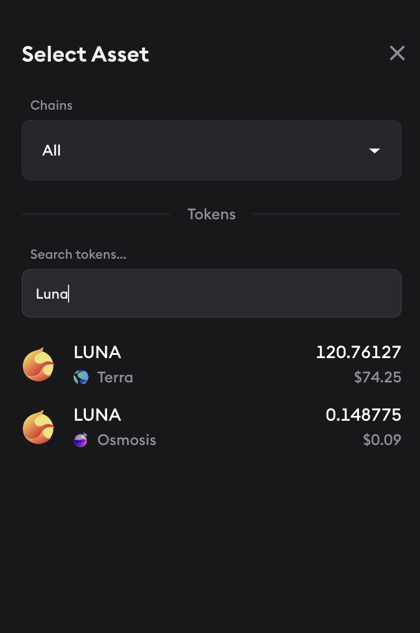
Task: Open the Chains dropdown showing All
Action: pyautogui.click(x=211, y=150)
